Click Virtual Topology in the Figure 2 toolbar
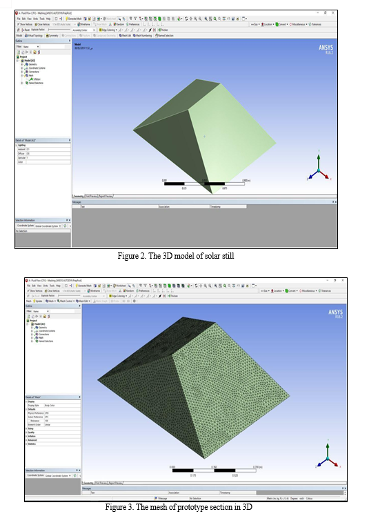Viewport: 369px width, 516px height. pos(34,36)
